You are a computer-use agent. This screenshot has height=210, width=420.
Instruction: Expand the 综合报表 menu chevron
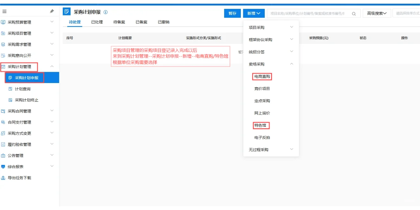click(52, 166)
